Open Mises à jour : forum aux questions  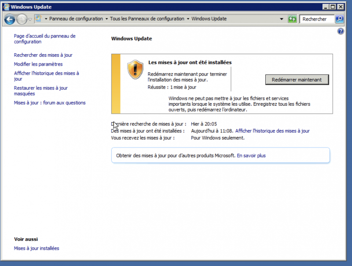tap(50, 103)
